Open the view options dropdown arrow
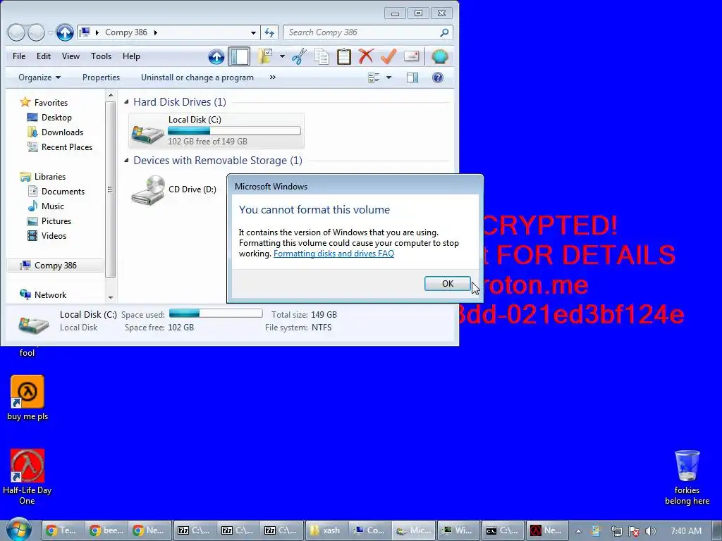 coord(389,77)
